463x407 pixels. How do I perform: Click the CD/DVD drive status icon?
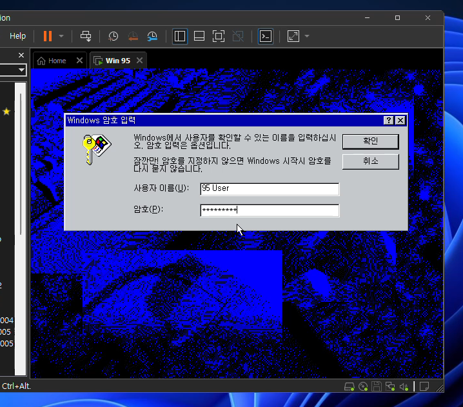tap(363, 386)
